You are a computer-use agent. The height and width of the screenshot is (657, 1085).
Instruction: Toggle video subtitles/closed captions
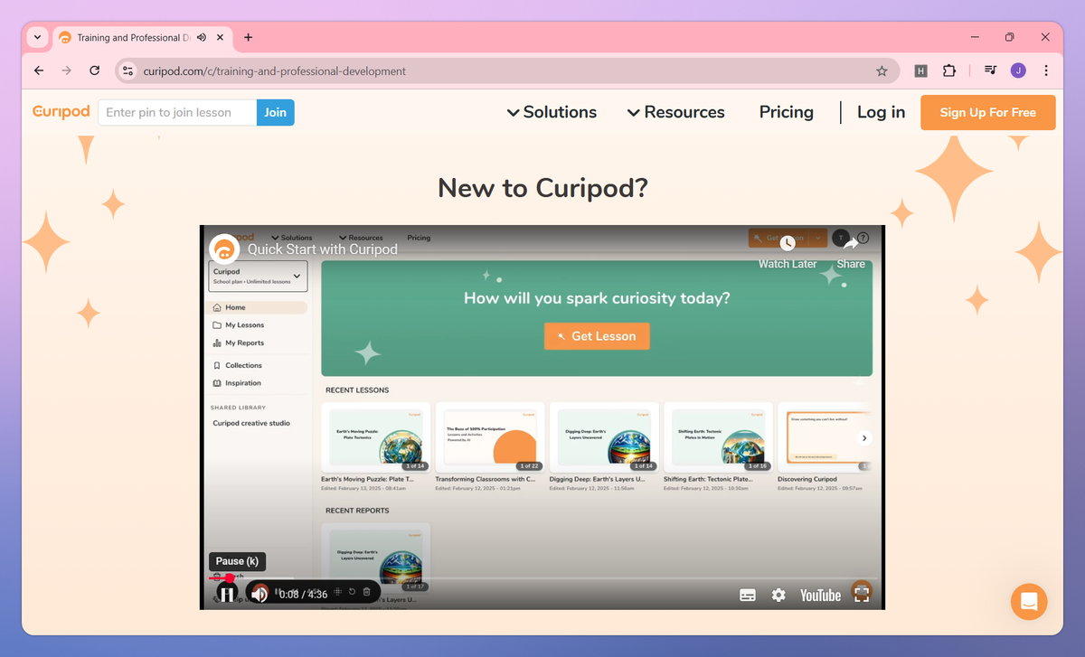[x=748, y=595]
